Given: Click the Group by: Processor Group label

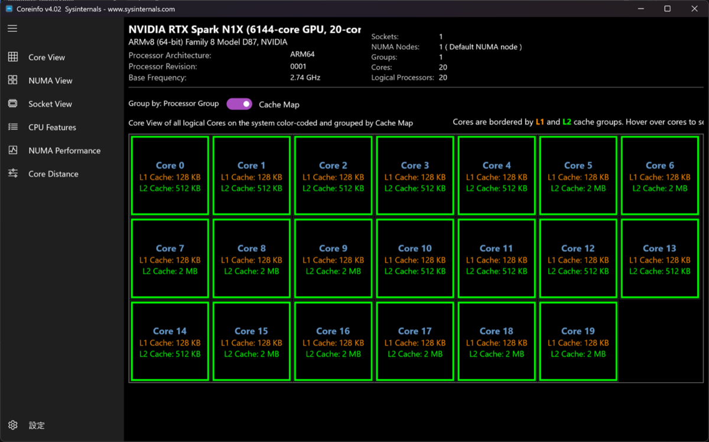Looking at the screenshot, I should pyautogui.click(x=174, y=103).
